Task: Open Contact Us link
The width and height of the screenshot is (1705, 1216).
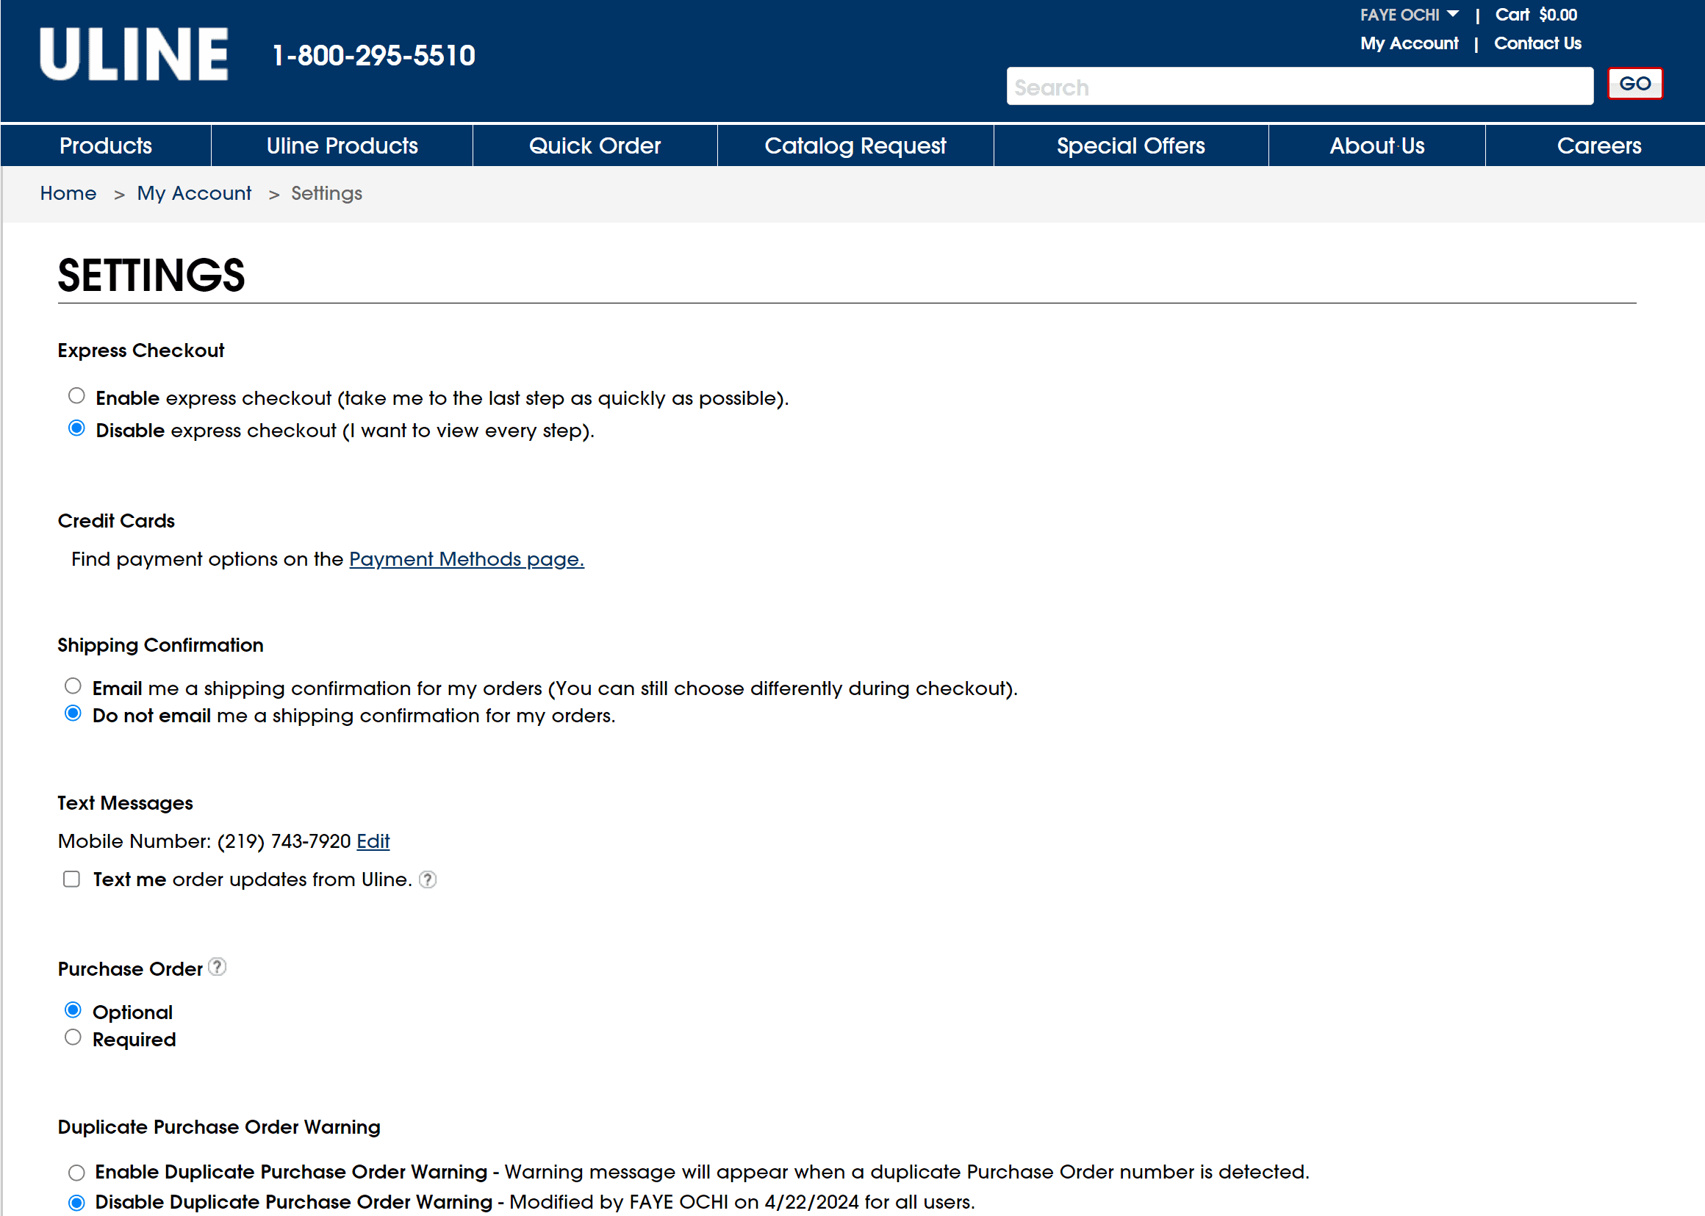Action: click(x=1537, y=43)
